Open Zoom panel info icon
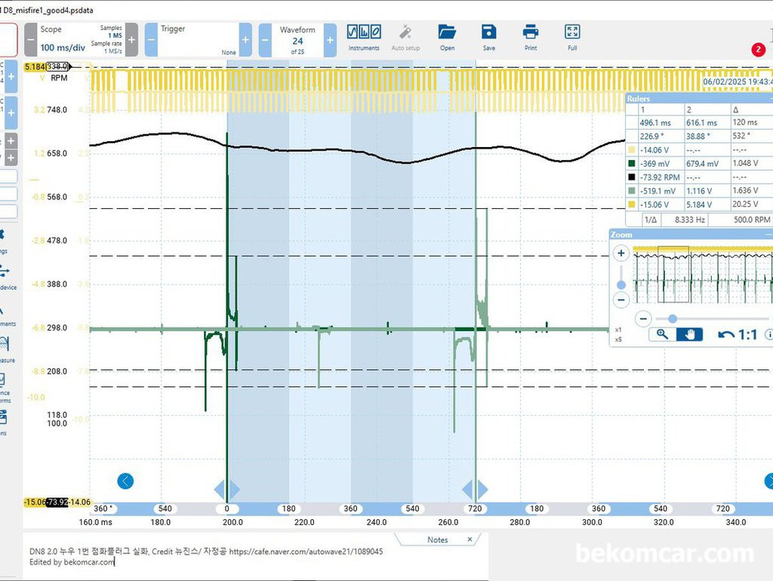This screenshot has width=773, height=581. point(768,334)
